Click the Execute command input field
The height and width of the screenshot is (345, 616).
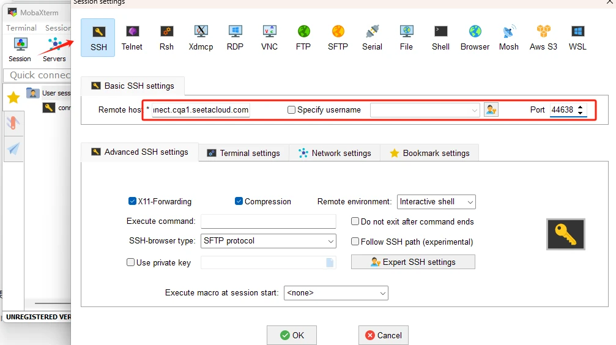pos(269,221)
